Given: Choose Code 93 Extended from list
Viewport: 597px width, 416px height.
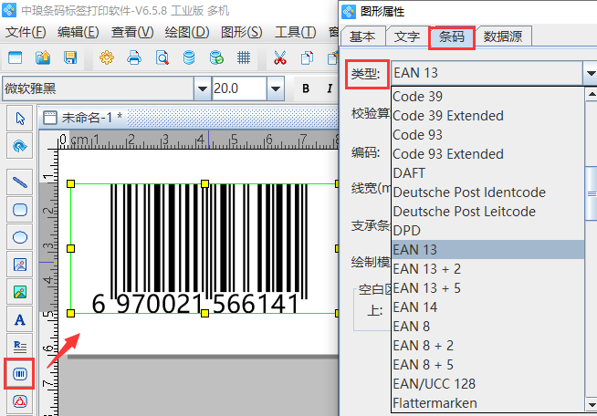Looking at the screenshot, I should [487, 154].
